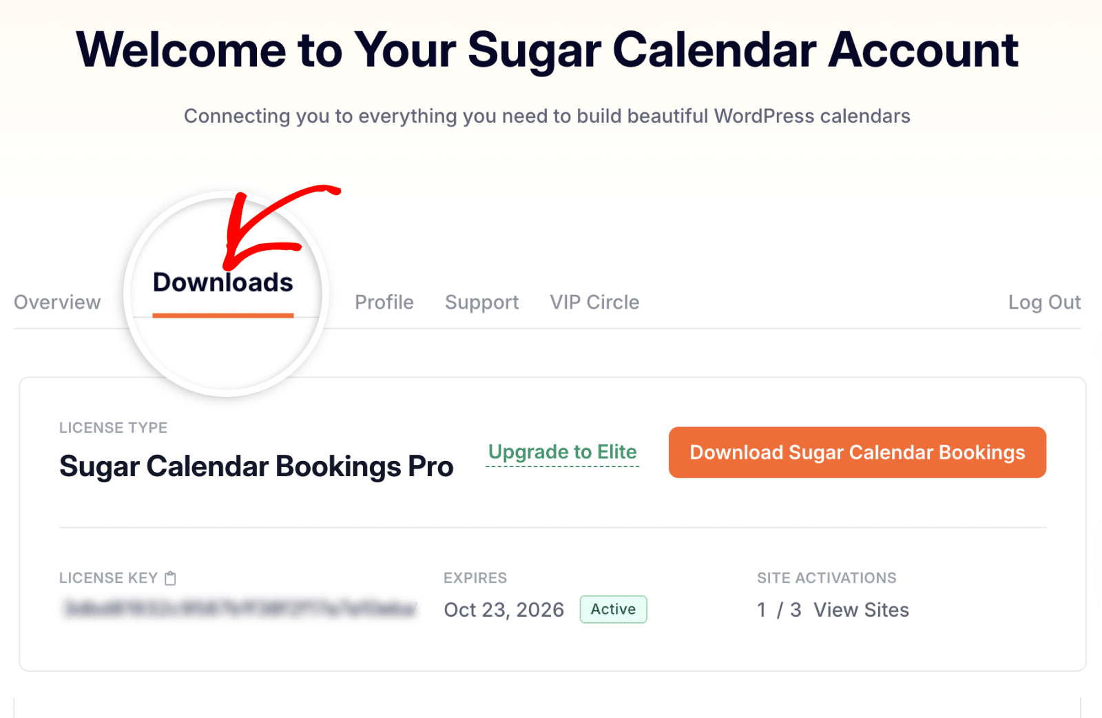Visit the VIP Circle tab
Viewport: 1102px width, 718px height.
(x=594, y=302)
